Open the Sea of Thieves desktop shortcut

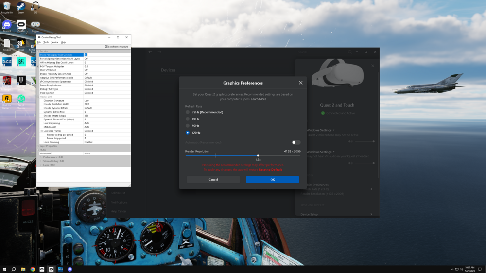(x=21, y=101)
